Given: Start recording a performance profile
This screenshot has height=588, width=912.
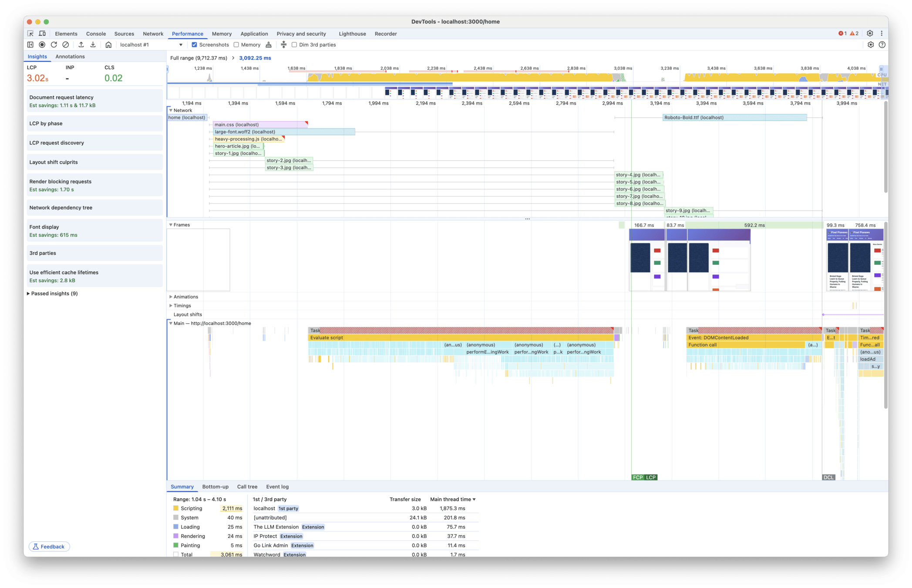Looking at the screenshot, I should tap(42, 45).
